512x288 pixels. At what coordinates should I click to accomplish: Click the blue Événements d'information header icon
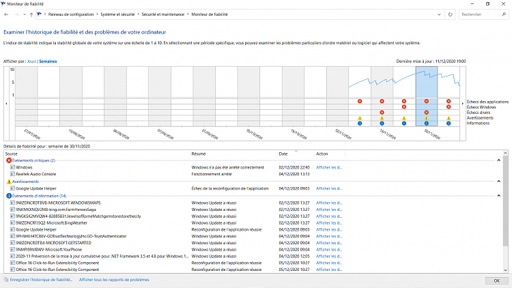tap(9, 196)
